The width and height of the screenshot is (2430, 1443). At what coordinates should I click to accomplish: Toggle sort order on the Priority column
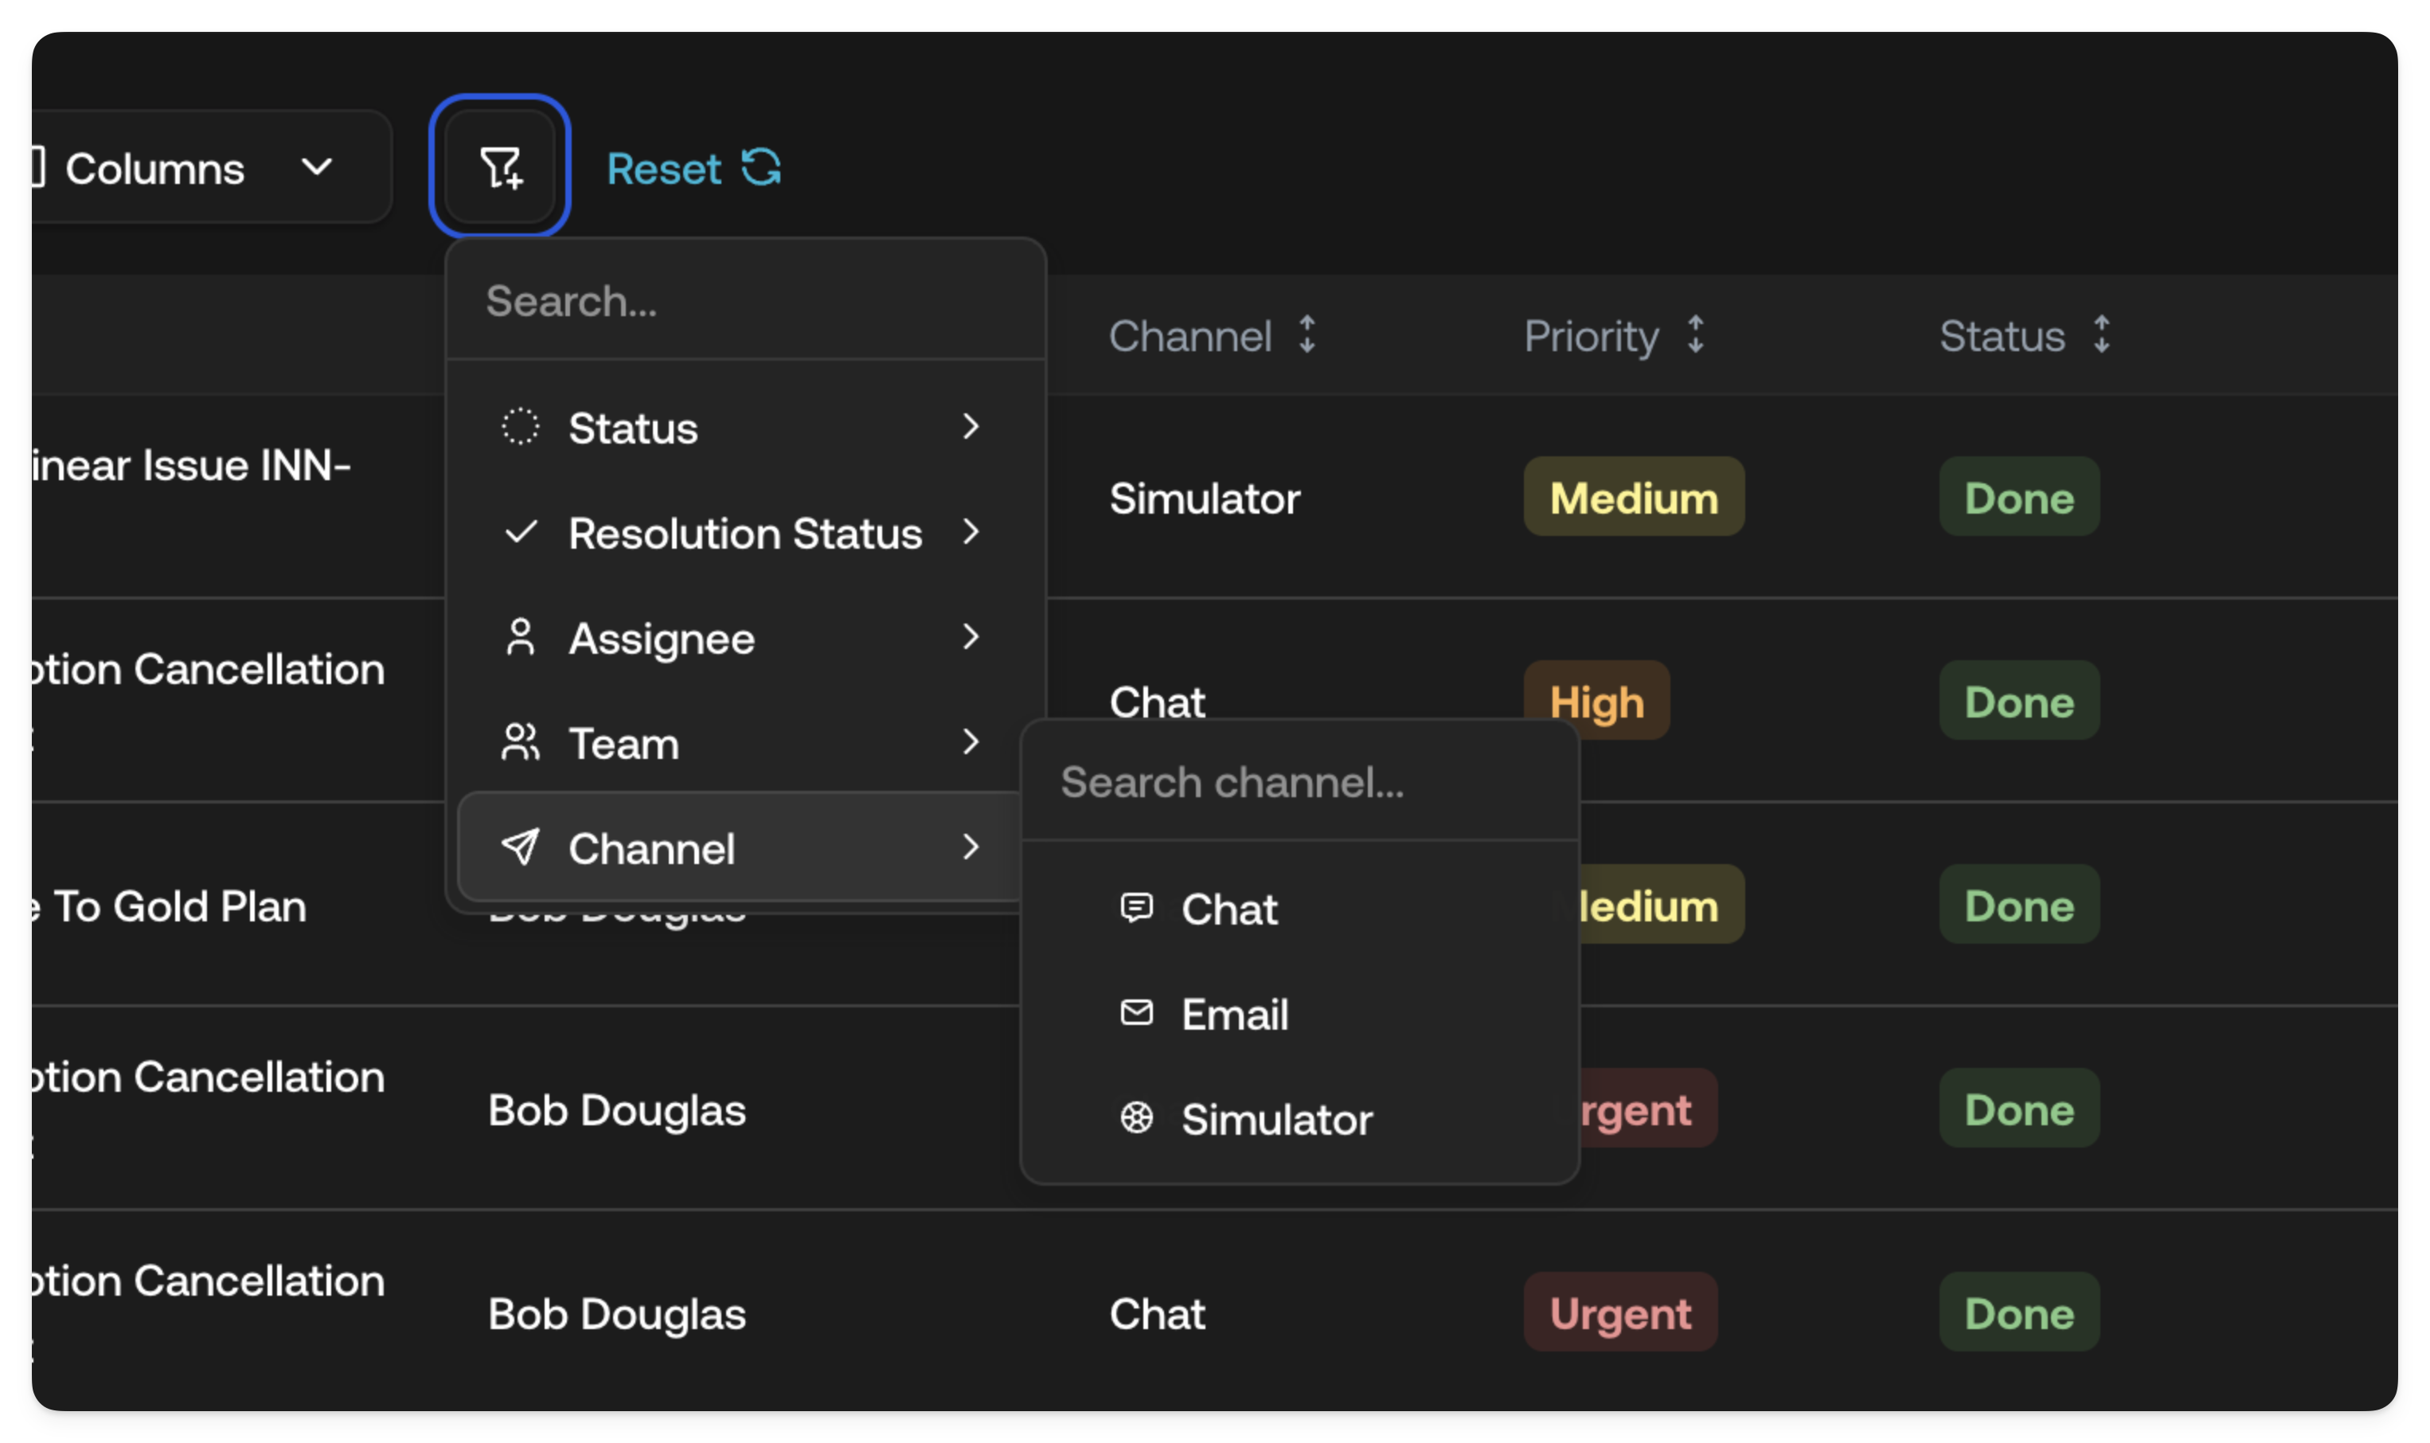[x=1696, y=335]
